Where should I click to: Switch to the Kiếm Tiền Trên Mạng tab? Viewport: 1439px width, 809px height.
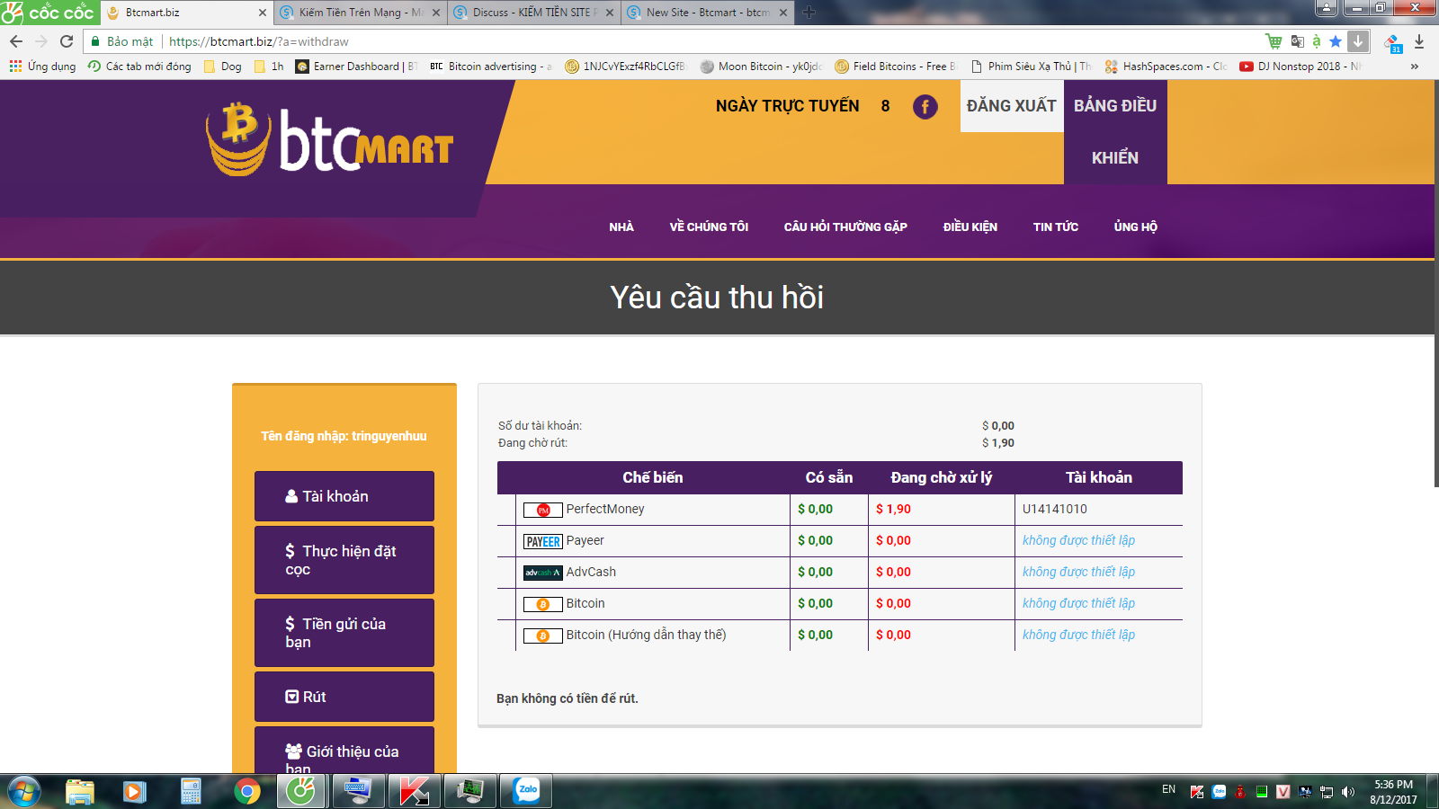coord(361,13)
